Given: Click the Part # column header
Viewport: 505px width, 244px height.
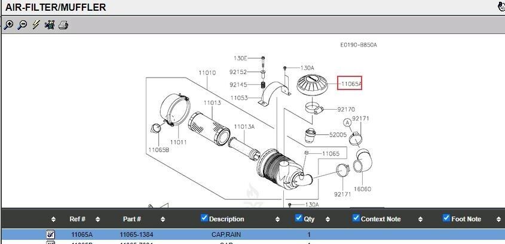Looking at the screenshot, I should coord(131,219).
